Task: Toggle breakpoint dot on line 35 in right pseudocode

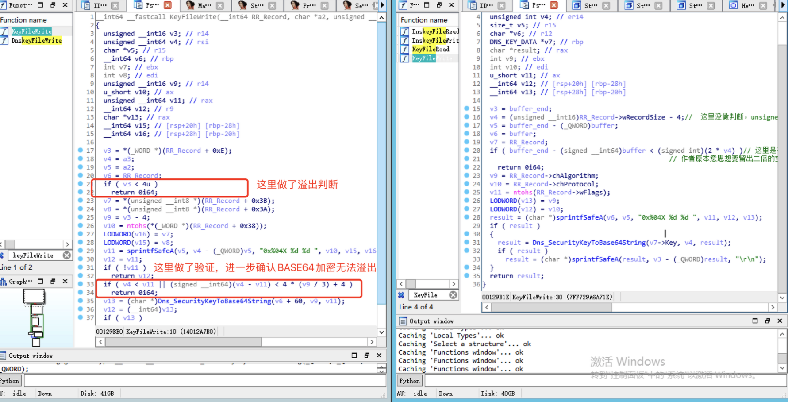Action: click(x=466, y=275)
